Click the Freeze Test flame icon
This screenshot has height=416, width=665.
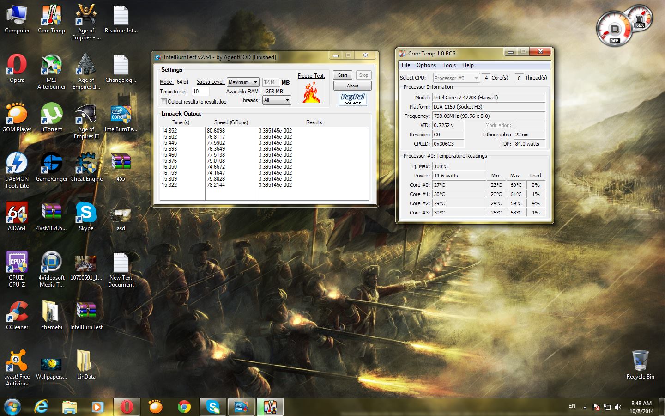tap(310, 92)
